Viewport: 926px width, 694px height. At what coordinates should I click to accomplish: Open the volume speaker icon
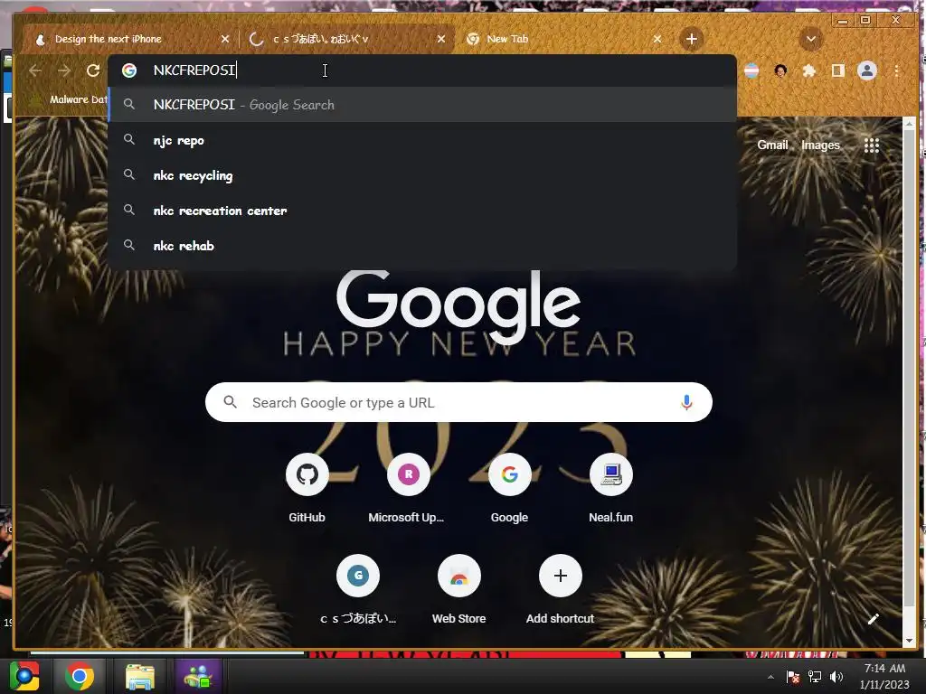pos(836,677)
